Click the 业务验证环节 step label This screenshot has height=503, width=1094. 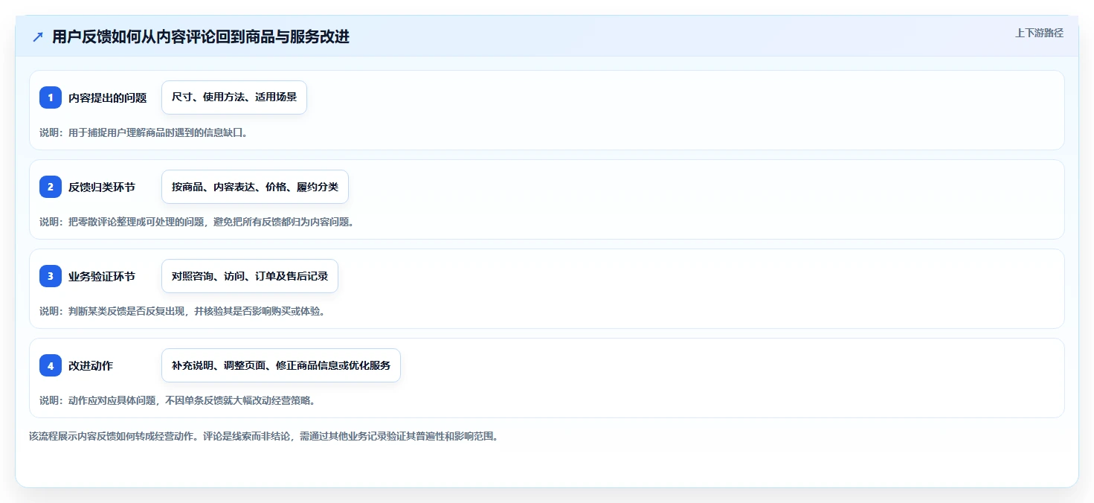(102, 276)
